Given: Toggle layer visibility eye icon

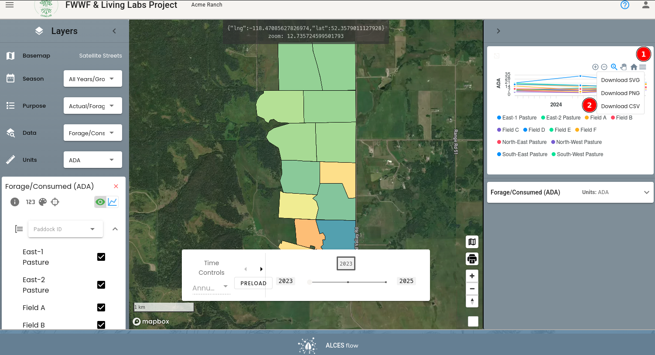Looking at the screenshot, I should pos(100,202).
